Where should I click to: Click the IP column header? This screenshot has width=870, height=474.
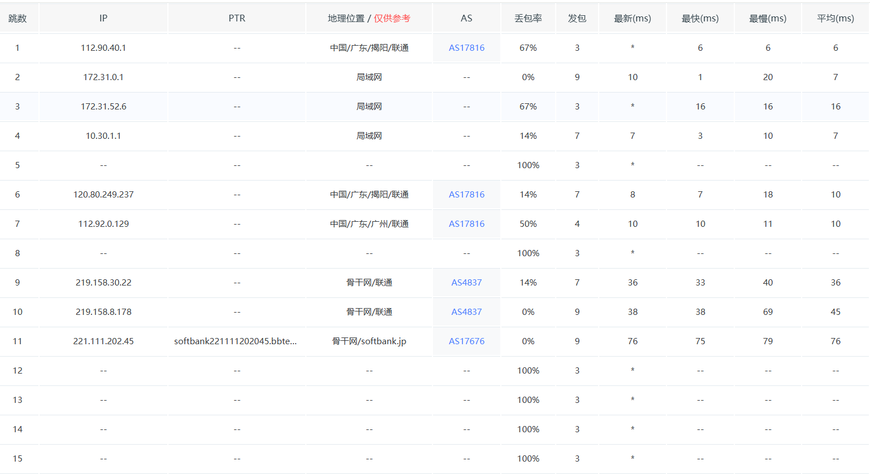103,19
